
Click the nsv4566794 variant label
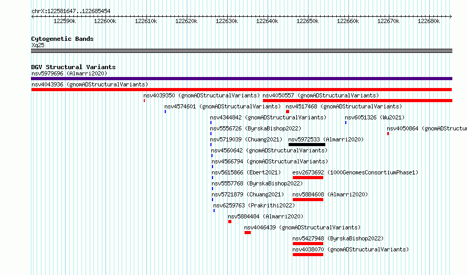tap(270, 161)
